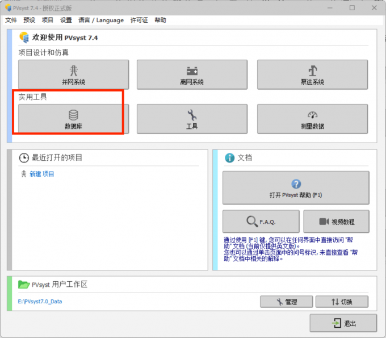This screenshot has width=386, height=338.
Task: Minimize the PVsyst window
Action: click(x=330, y=8)
